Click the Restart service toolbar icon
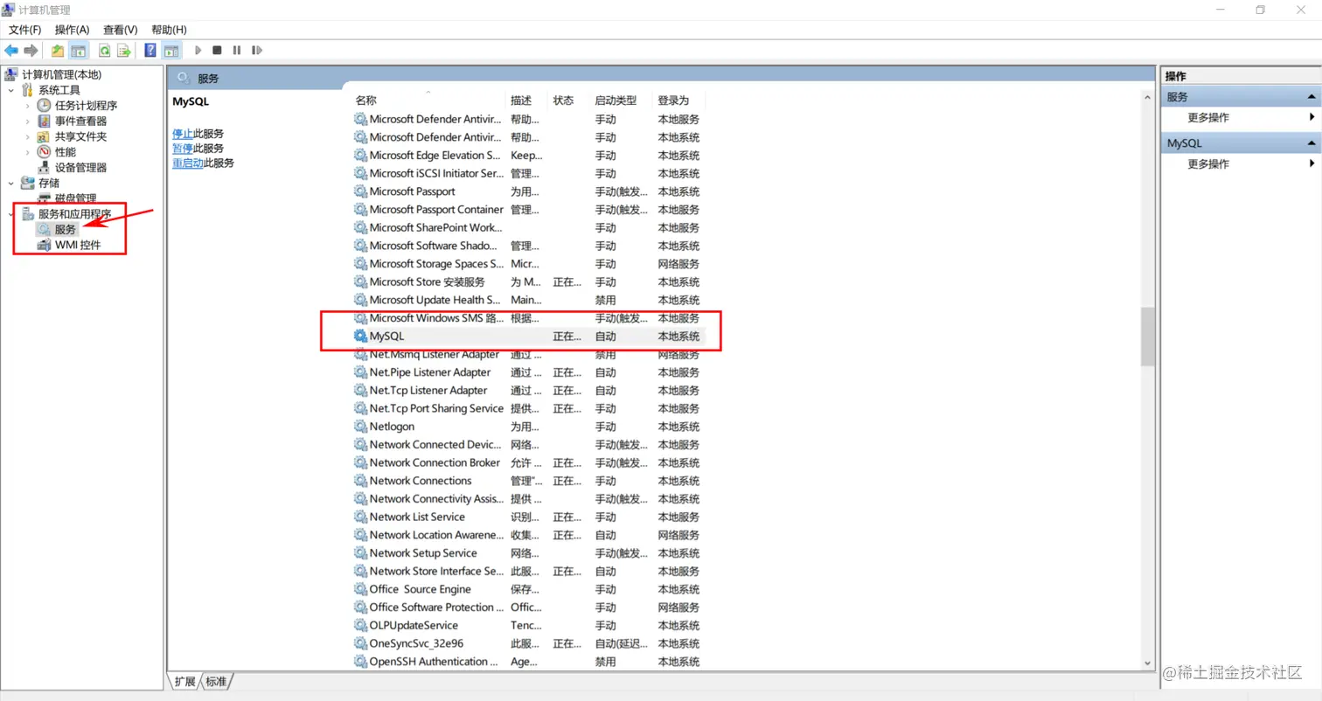Screen dimensions: 1322x701 [x=257, y=51]
